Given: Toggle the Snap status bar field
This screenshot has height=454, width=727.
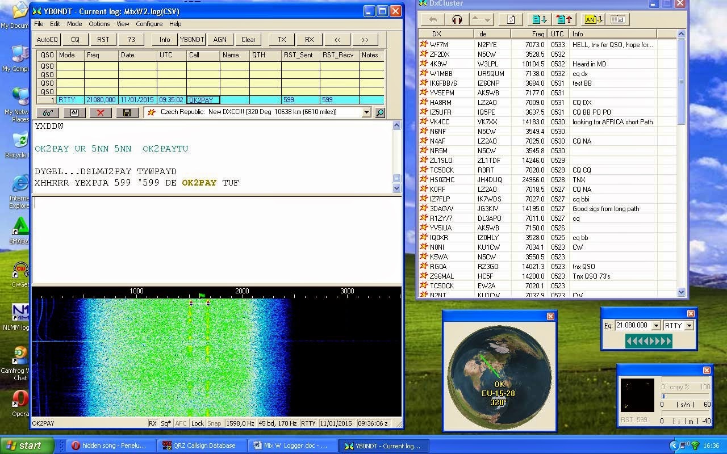Looking at the screenshot, I should point(214,423).
